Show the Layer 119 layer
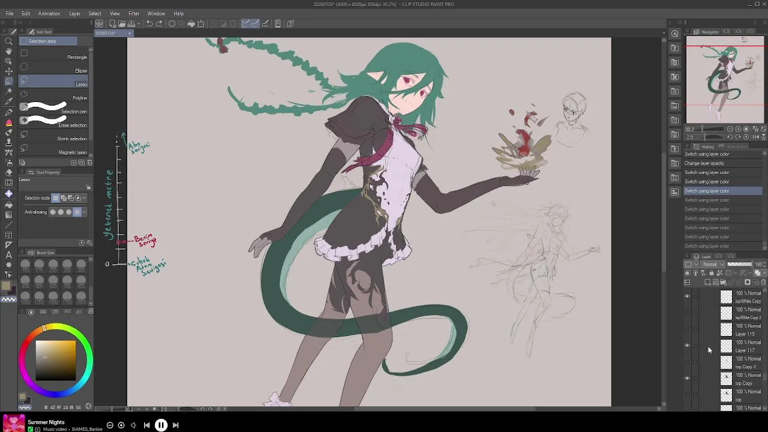The height and width of the screenshot is (432, 768). pyautogui.click(x=687, y=329)
